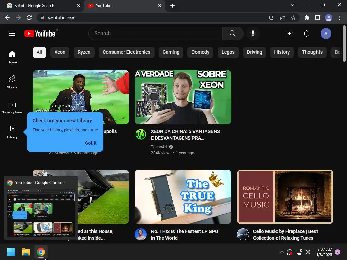
Task: Start voice search with microphone icon
Action: coord(253,34)
